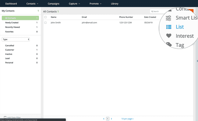Screen dimensions: 198x121
Task: Click the Interest heart icon
Action: [169, 36]
